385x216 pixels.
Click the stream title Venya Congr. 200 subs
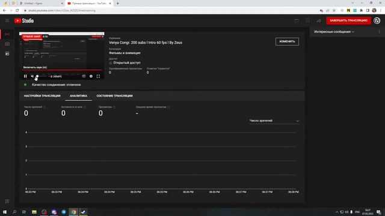pos(146,43)
